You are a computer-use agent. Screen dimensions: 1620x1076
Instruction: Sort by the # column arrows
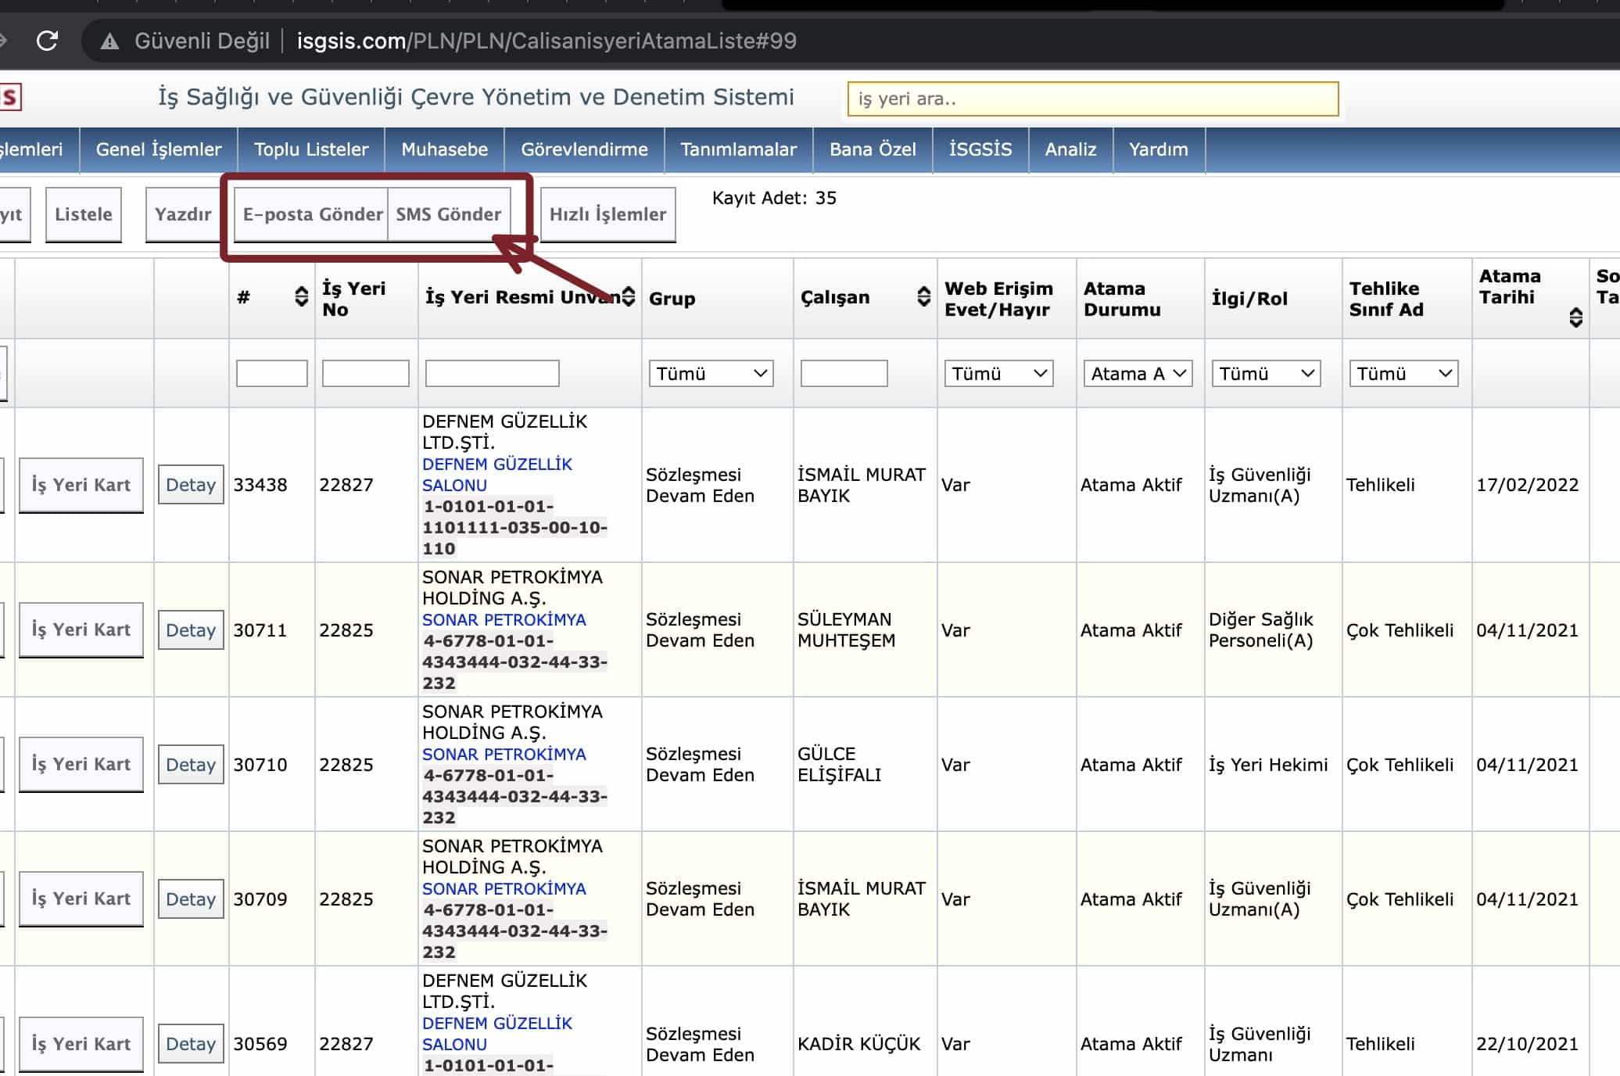[301, 297]
